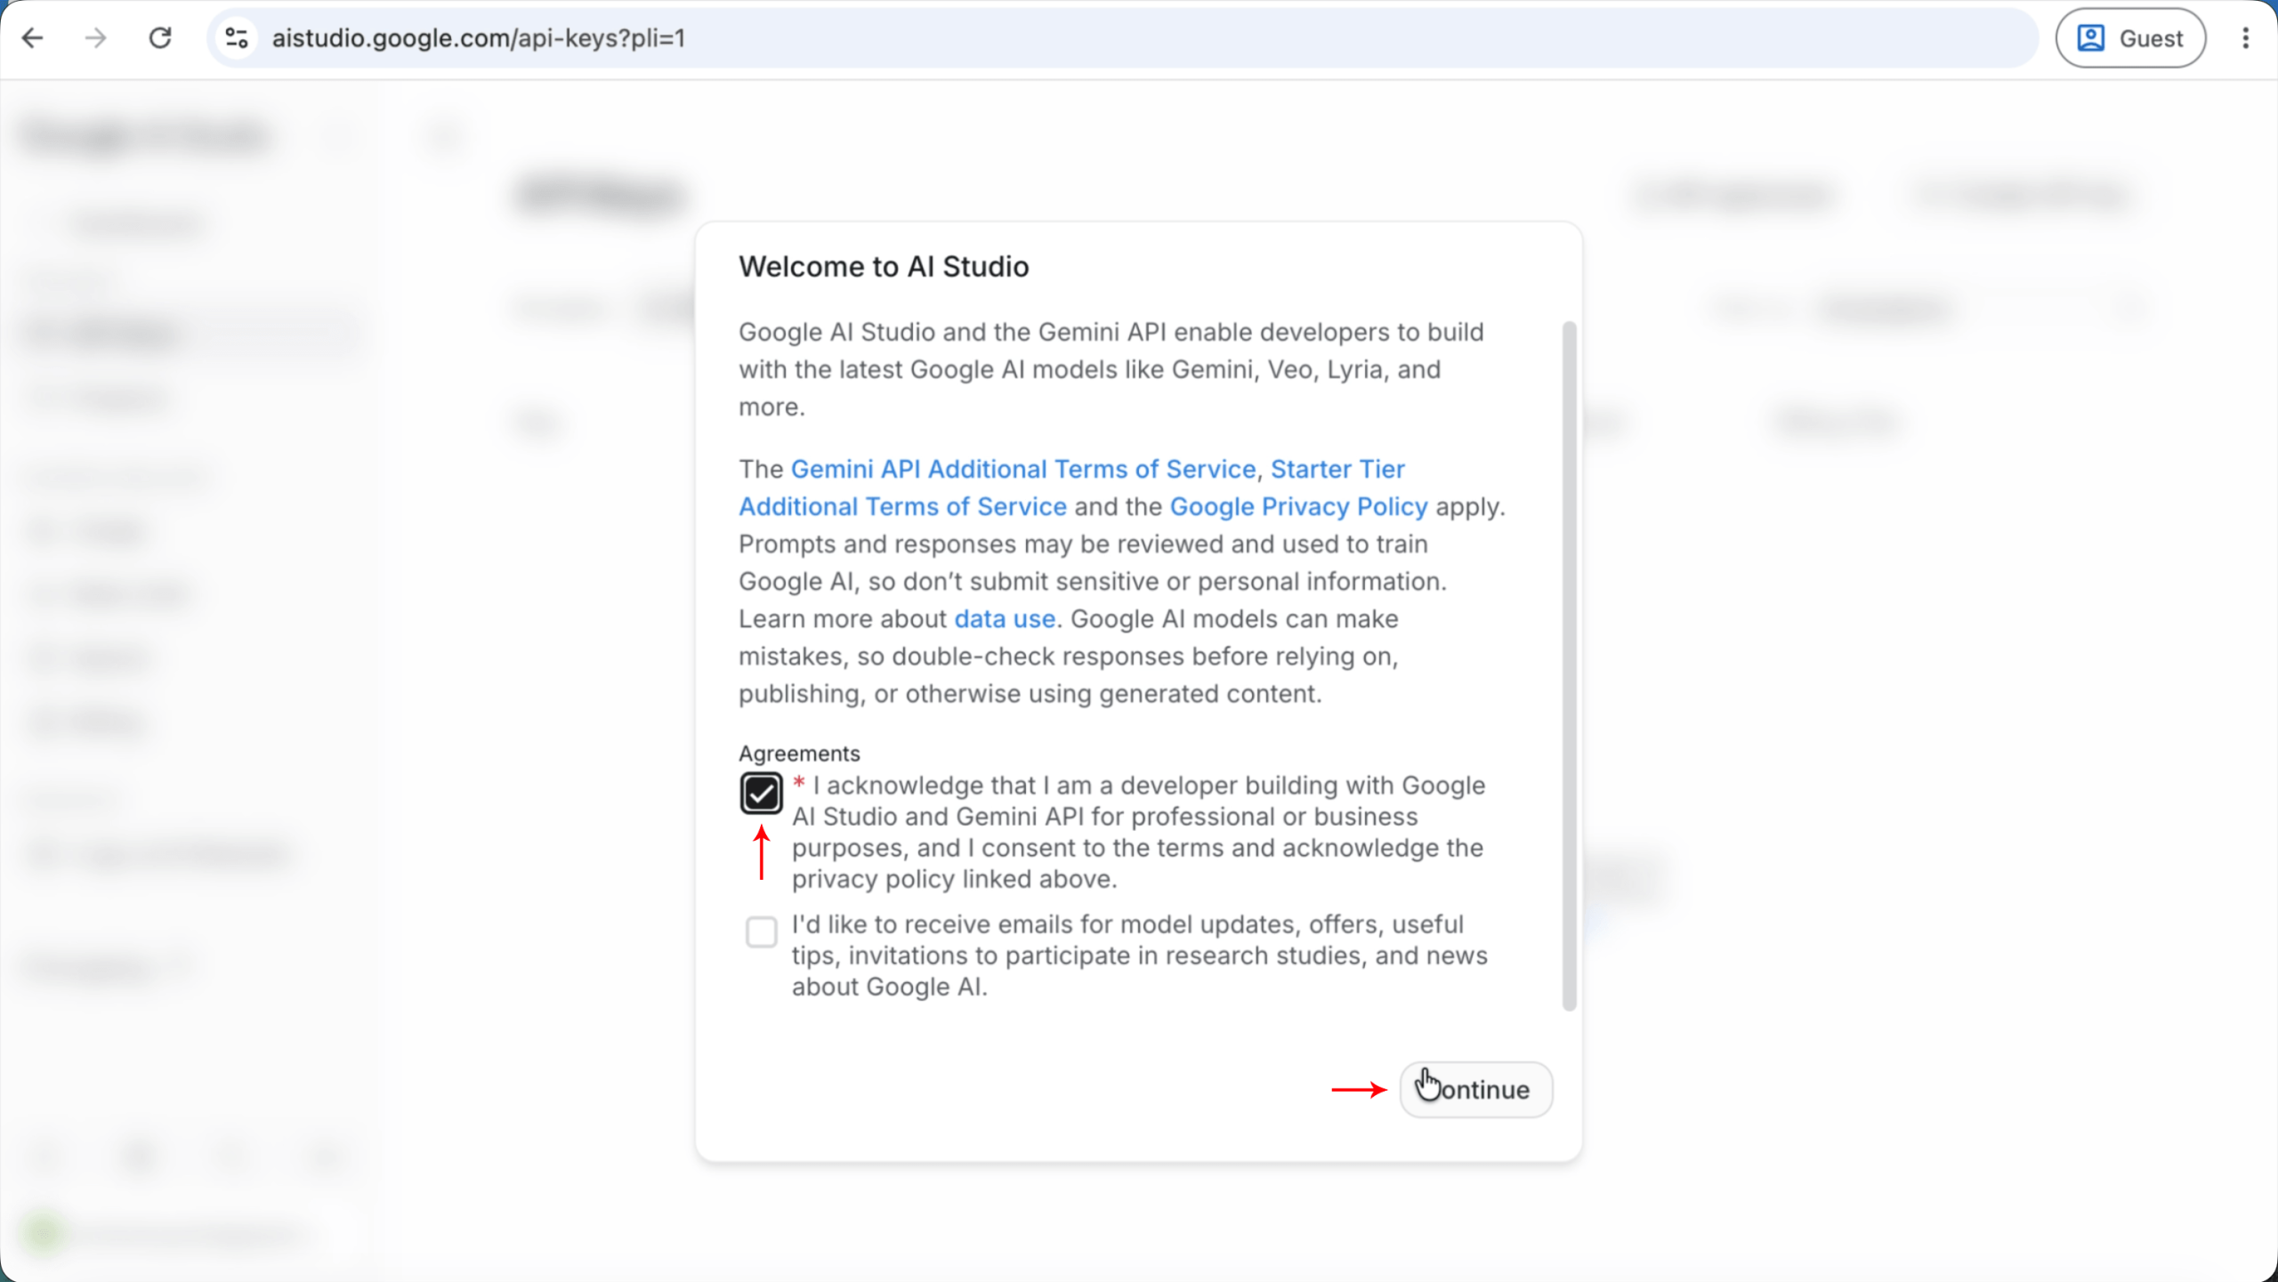The height and width of the screenshot is (1282, 2278).
Task: Open the Starter Tier Additional Terms link
Action: [1071, 488]
